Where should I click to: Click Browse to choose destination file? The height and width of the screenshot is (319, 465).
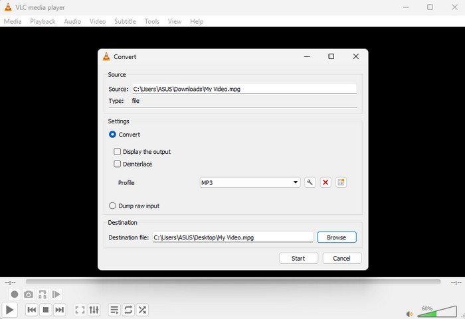coord(337,237)
